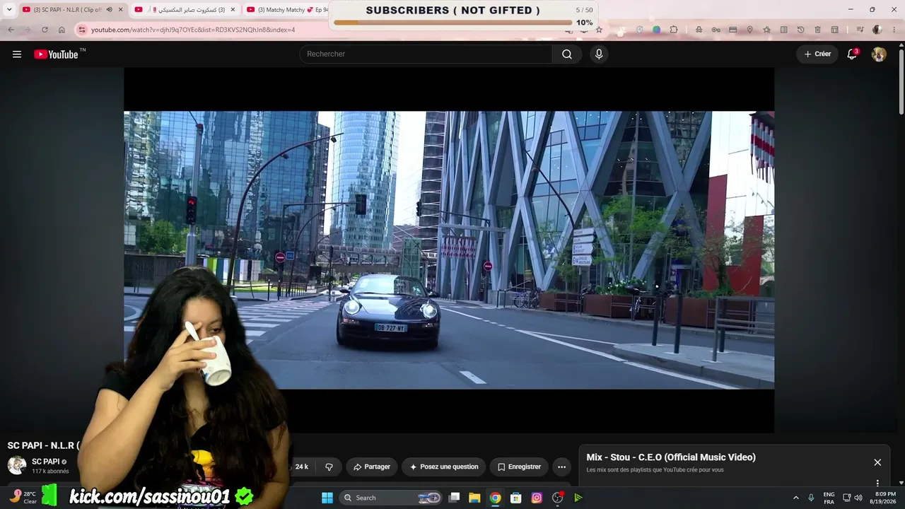Open the Chrome extensions puzzle icon
Screen dimensions: 905x509
pyautogui.click(x=674, y=30)
